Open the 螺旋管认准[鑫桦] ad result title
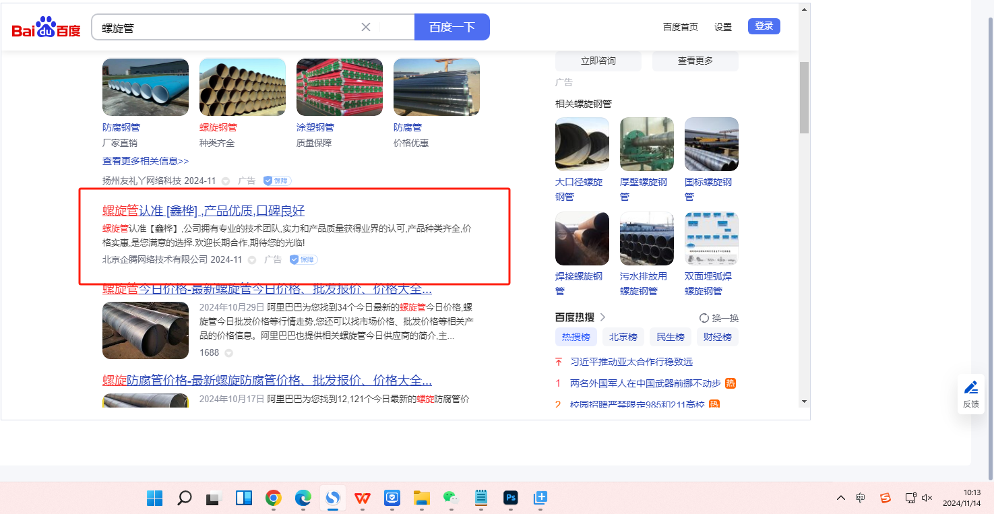The width and height of the screenshot is (994, 514). pos(204,211)
